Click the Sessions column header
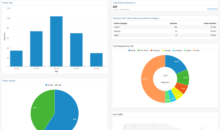Screen dimensions: 220x130 point(173,23)
